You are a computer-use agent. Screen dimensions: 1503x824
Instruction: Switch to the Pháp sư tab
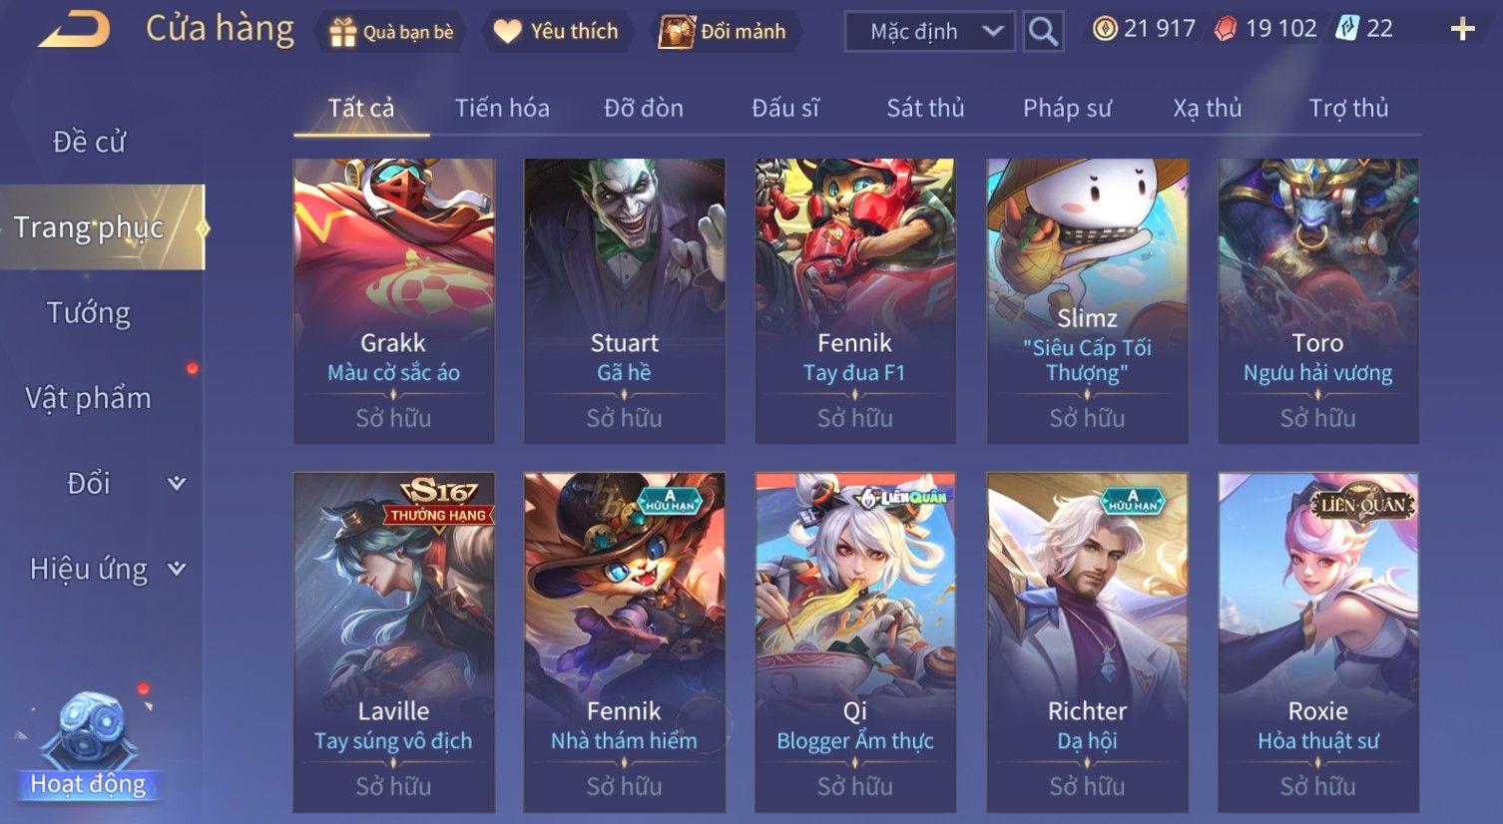click(x=1067, y=108)
